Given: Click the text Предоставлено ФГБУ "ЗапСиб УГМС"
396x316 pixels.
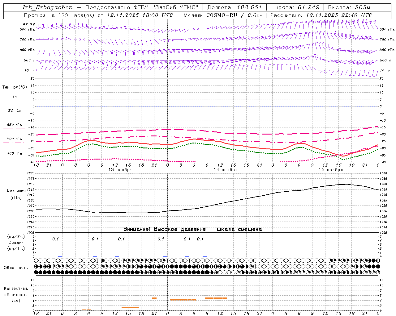Looking at the screenshot, I should [x=141, y=7].
